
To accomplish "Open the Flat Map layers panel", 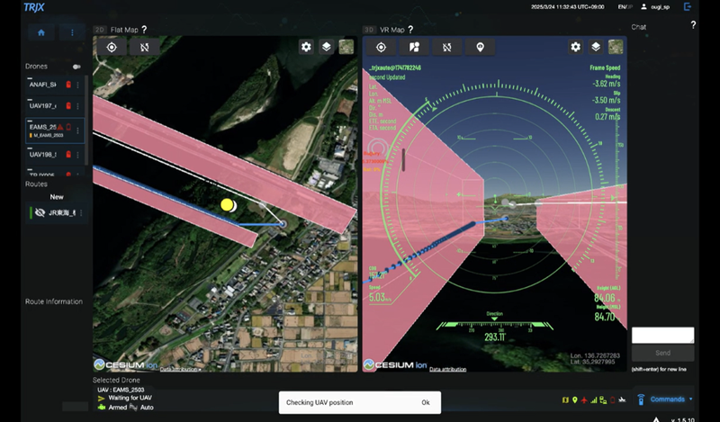I will tap(326, 47).
